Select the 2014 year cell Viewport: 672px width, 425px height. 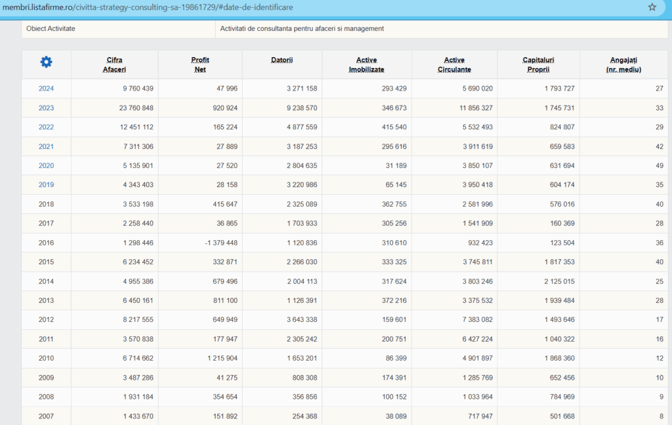[x=47, y=281]
